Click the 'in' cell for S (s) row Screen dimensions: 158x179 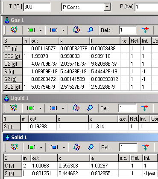[26, 173]
